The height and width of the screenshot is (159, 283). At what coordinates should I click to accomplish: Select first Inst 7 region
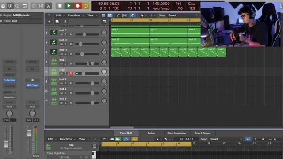(130, 32)
